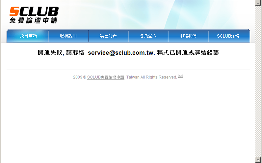This screenshot has height=163, width=262.
Task: Click the SCLUB logo in the header
Action: pos(34,15)
